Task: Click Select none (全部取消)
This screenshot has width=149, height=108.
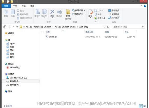Action: (114, 14)
